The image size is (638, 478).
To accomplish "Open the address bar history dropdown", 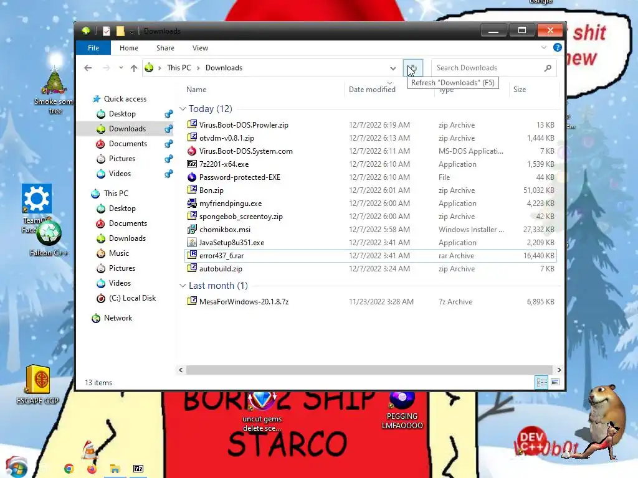I will point(393,68).
